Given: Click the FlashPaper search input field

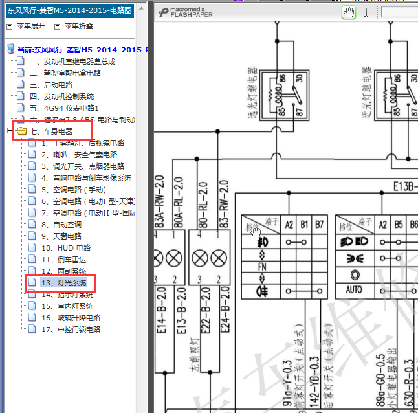Looking at the screenshot, I should click(400, 12).
